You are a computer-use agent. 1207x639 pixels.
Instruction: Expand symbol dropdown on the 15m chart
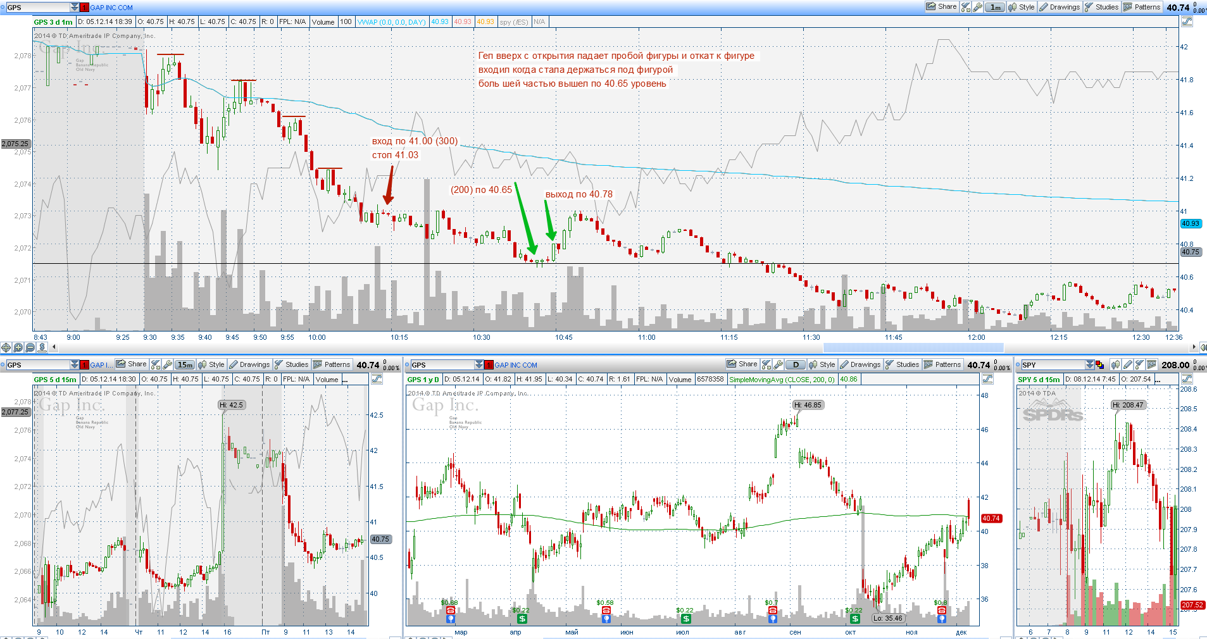75,365
